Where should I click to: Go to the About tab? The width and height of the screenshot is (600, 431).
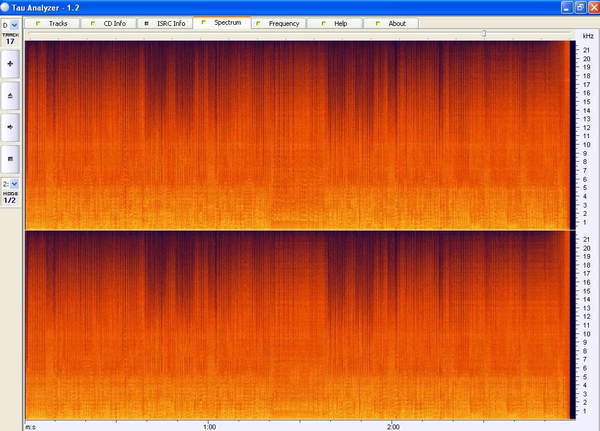[x=397, y=24]
